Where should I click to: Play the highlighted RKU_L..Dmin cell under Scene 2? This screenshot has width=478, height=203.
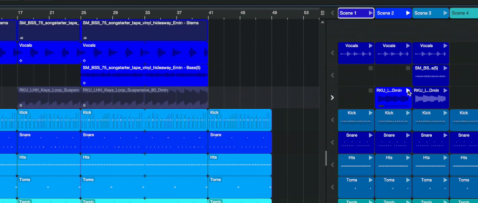[x=408, y=91]
